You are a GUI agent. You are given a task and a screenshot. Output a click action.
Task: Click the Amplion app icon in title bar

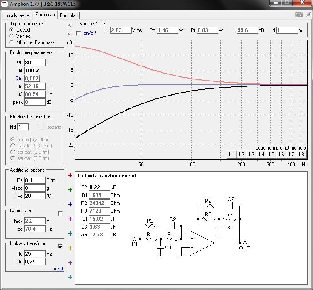[5, 4]
